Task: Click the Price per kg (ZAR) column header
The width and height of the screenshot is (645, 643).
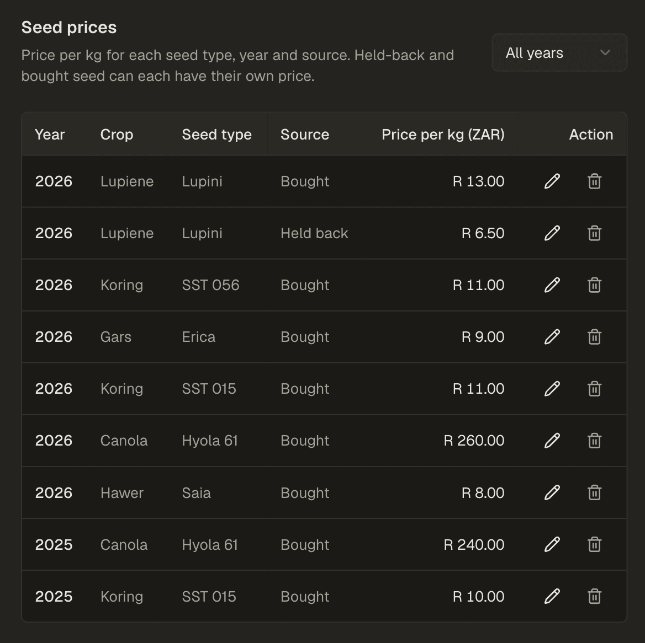Action: (443, 135)
